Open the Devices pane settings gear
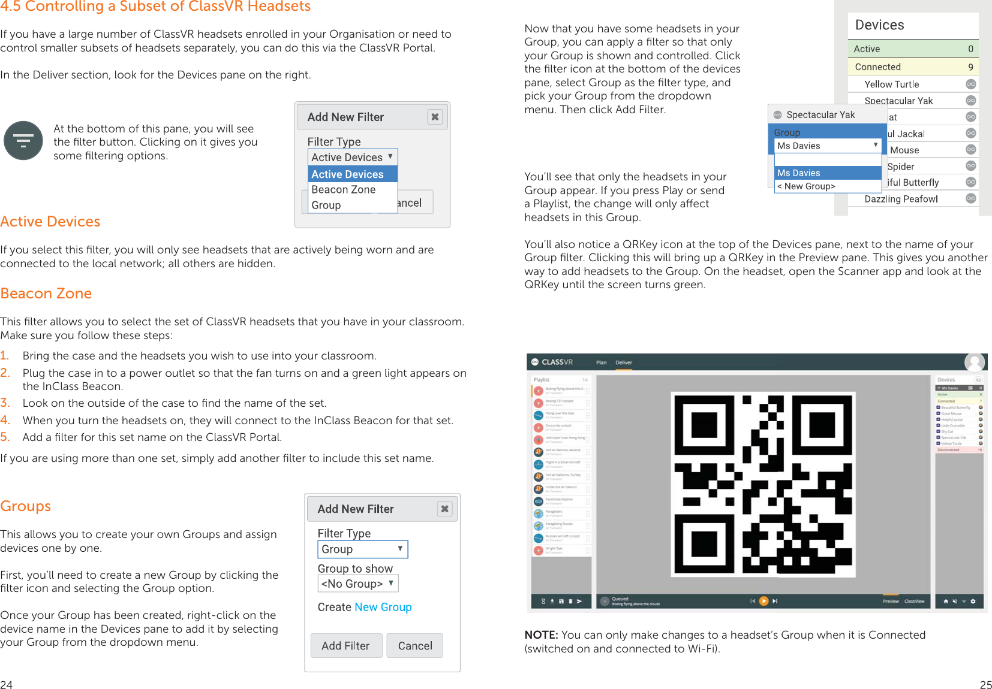Viewport: 992px width, 689px height. [x=973, y=601]
